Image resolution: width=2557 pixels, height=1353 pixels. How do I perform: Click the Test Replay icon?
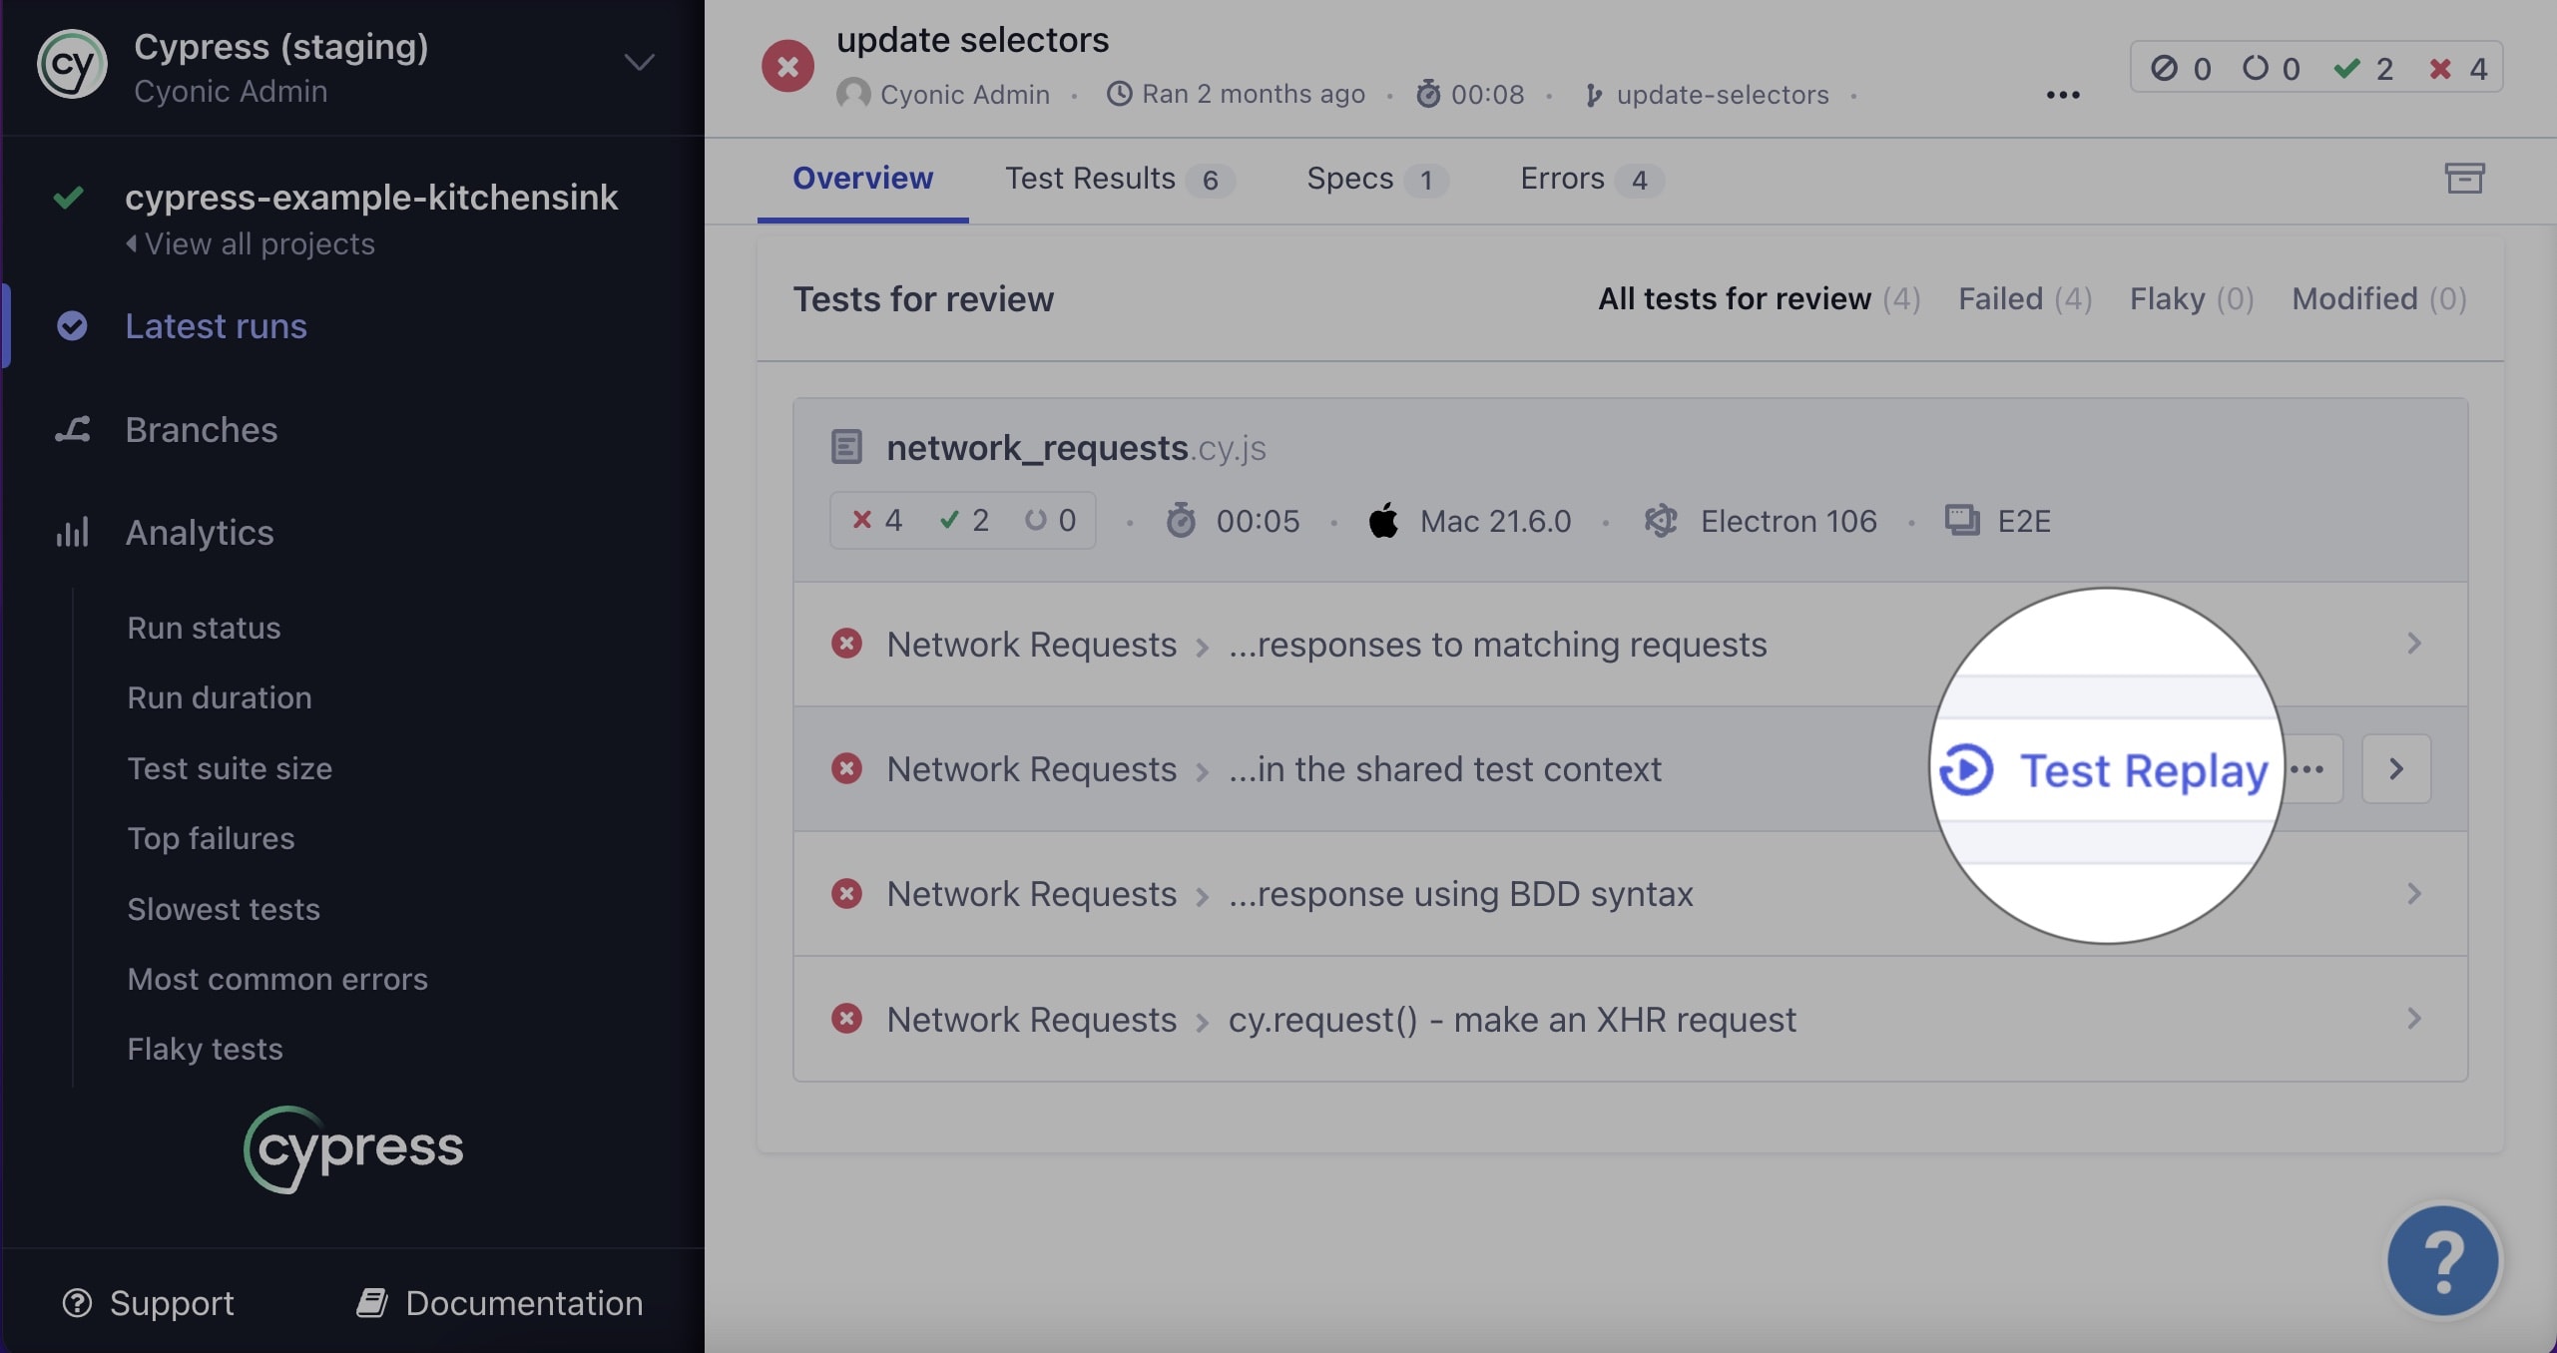pos(1967,768)
